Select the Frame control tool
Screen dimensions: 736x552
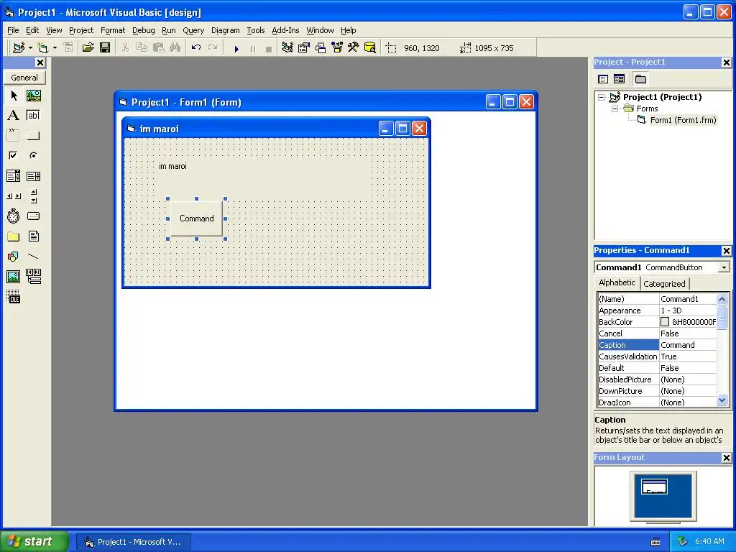pos(14,136)
